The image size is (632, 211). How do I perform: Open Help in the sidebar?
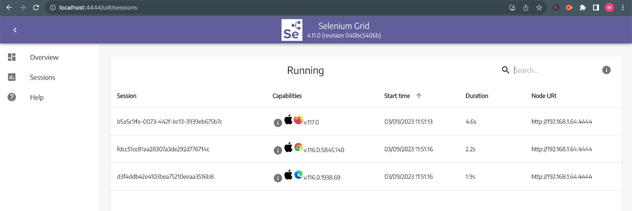click(x=37, y=98)
